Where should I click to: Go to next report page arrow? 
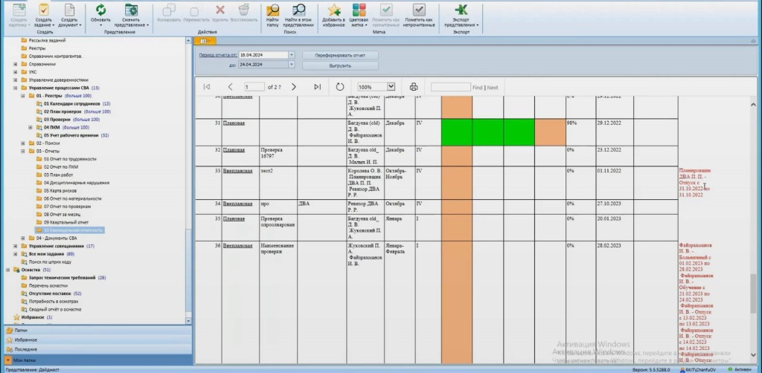[294, 87]
